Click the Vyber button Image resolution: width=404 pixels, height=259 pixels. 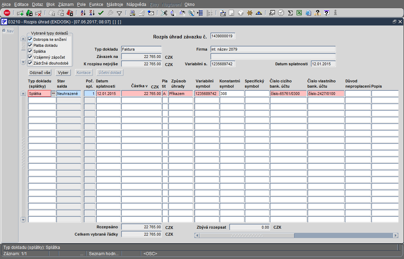(x=63, y=73)
